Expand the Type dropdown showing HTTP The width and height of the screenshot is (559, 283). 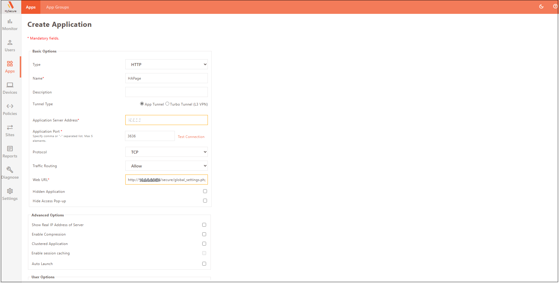[167, 65]
